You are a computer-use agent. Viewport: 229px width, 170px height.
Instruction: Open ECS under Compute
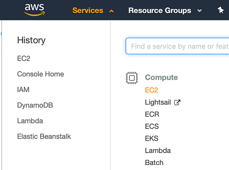(152, 126)
